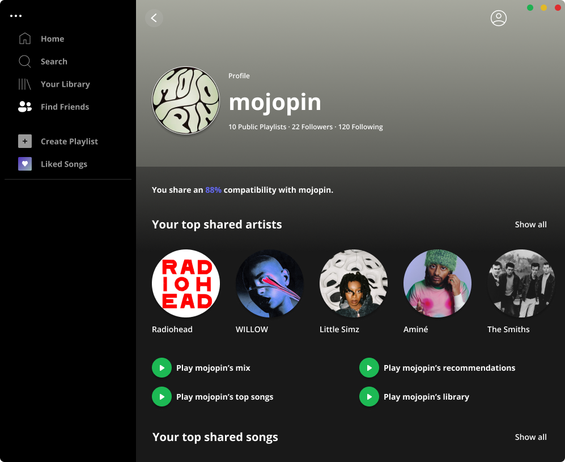The height and width of the screenshot is (462, 565).
Task: Click the green window control dot
Action: (x=530, y=7)
